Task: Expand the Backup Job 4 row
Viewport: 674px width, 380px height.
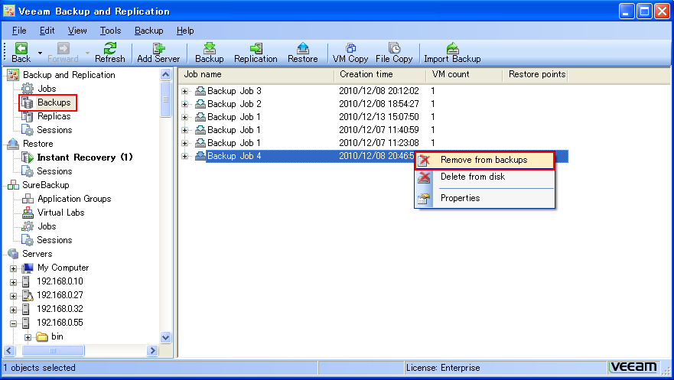Action: pyautogui.click(x=185, y=156)
